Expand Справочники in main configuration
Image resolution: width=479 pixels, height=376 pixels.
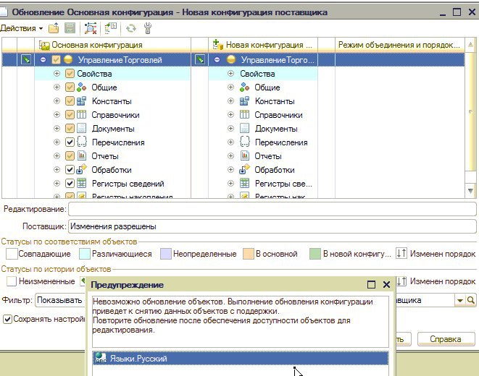57,114
